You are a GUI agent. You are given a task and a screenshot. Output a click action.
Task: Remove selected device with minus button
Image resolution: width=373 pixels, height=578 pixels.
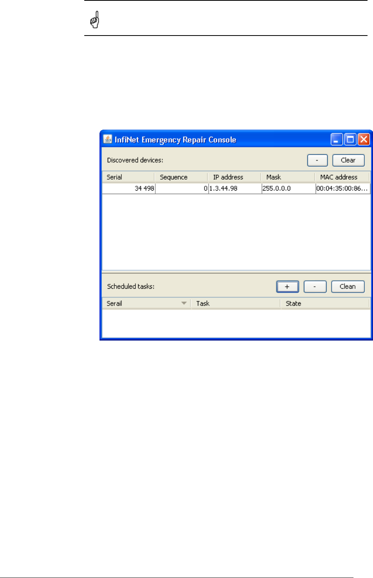pos(317,161)
